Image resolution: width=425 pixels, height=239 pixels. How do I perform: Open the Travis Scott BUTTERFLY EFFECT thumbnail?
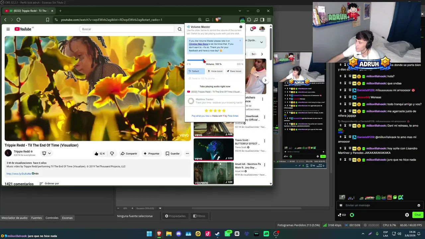coord(213,149)
